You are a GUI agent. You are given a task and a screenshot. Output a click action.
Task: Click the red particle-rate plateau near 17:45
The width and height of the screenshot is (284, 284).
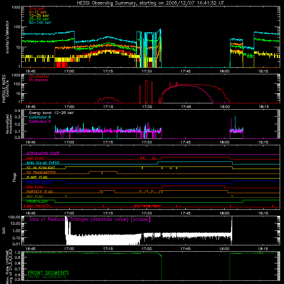pos(192,84)
